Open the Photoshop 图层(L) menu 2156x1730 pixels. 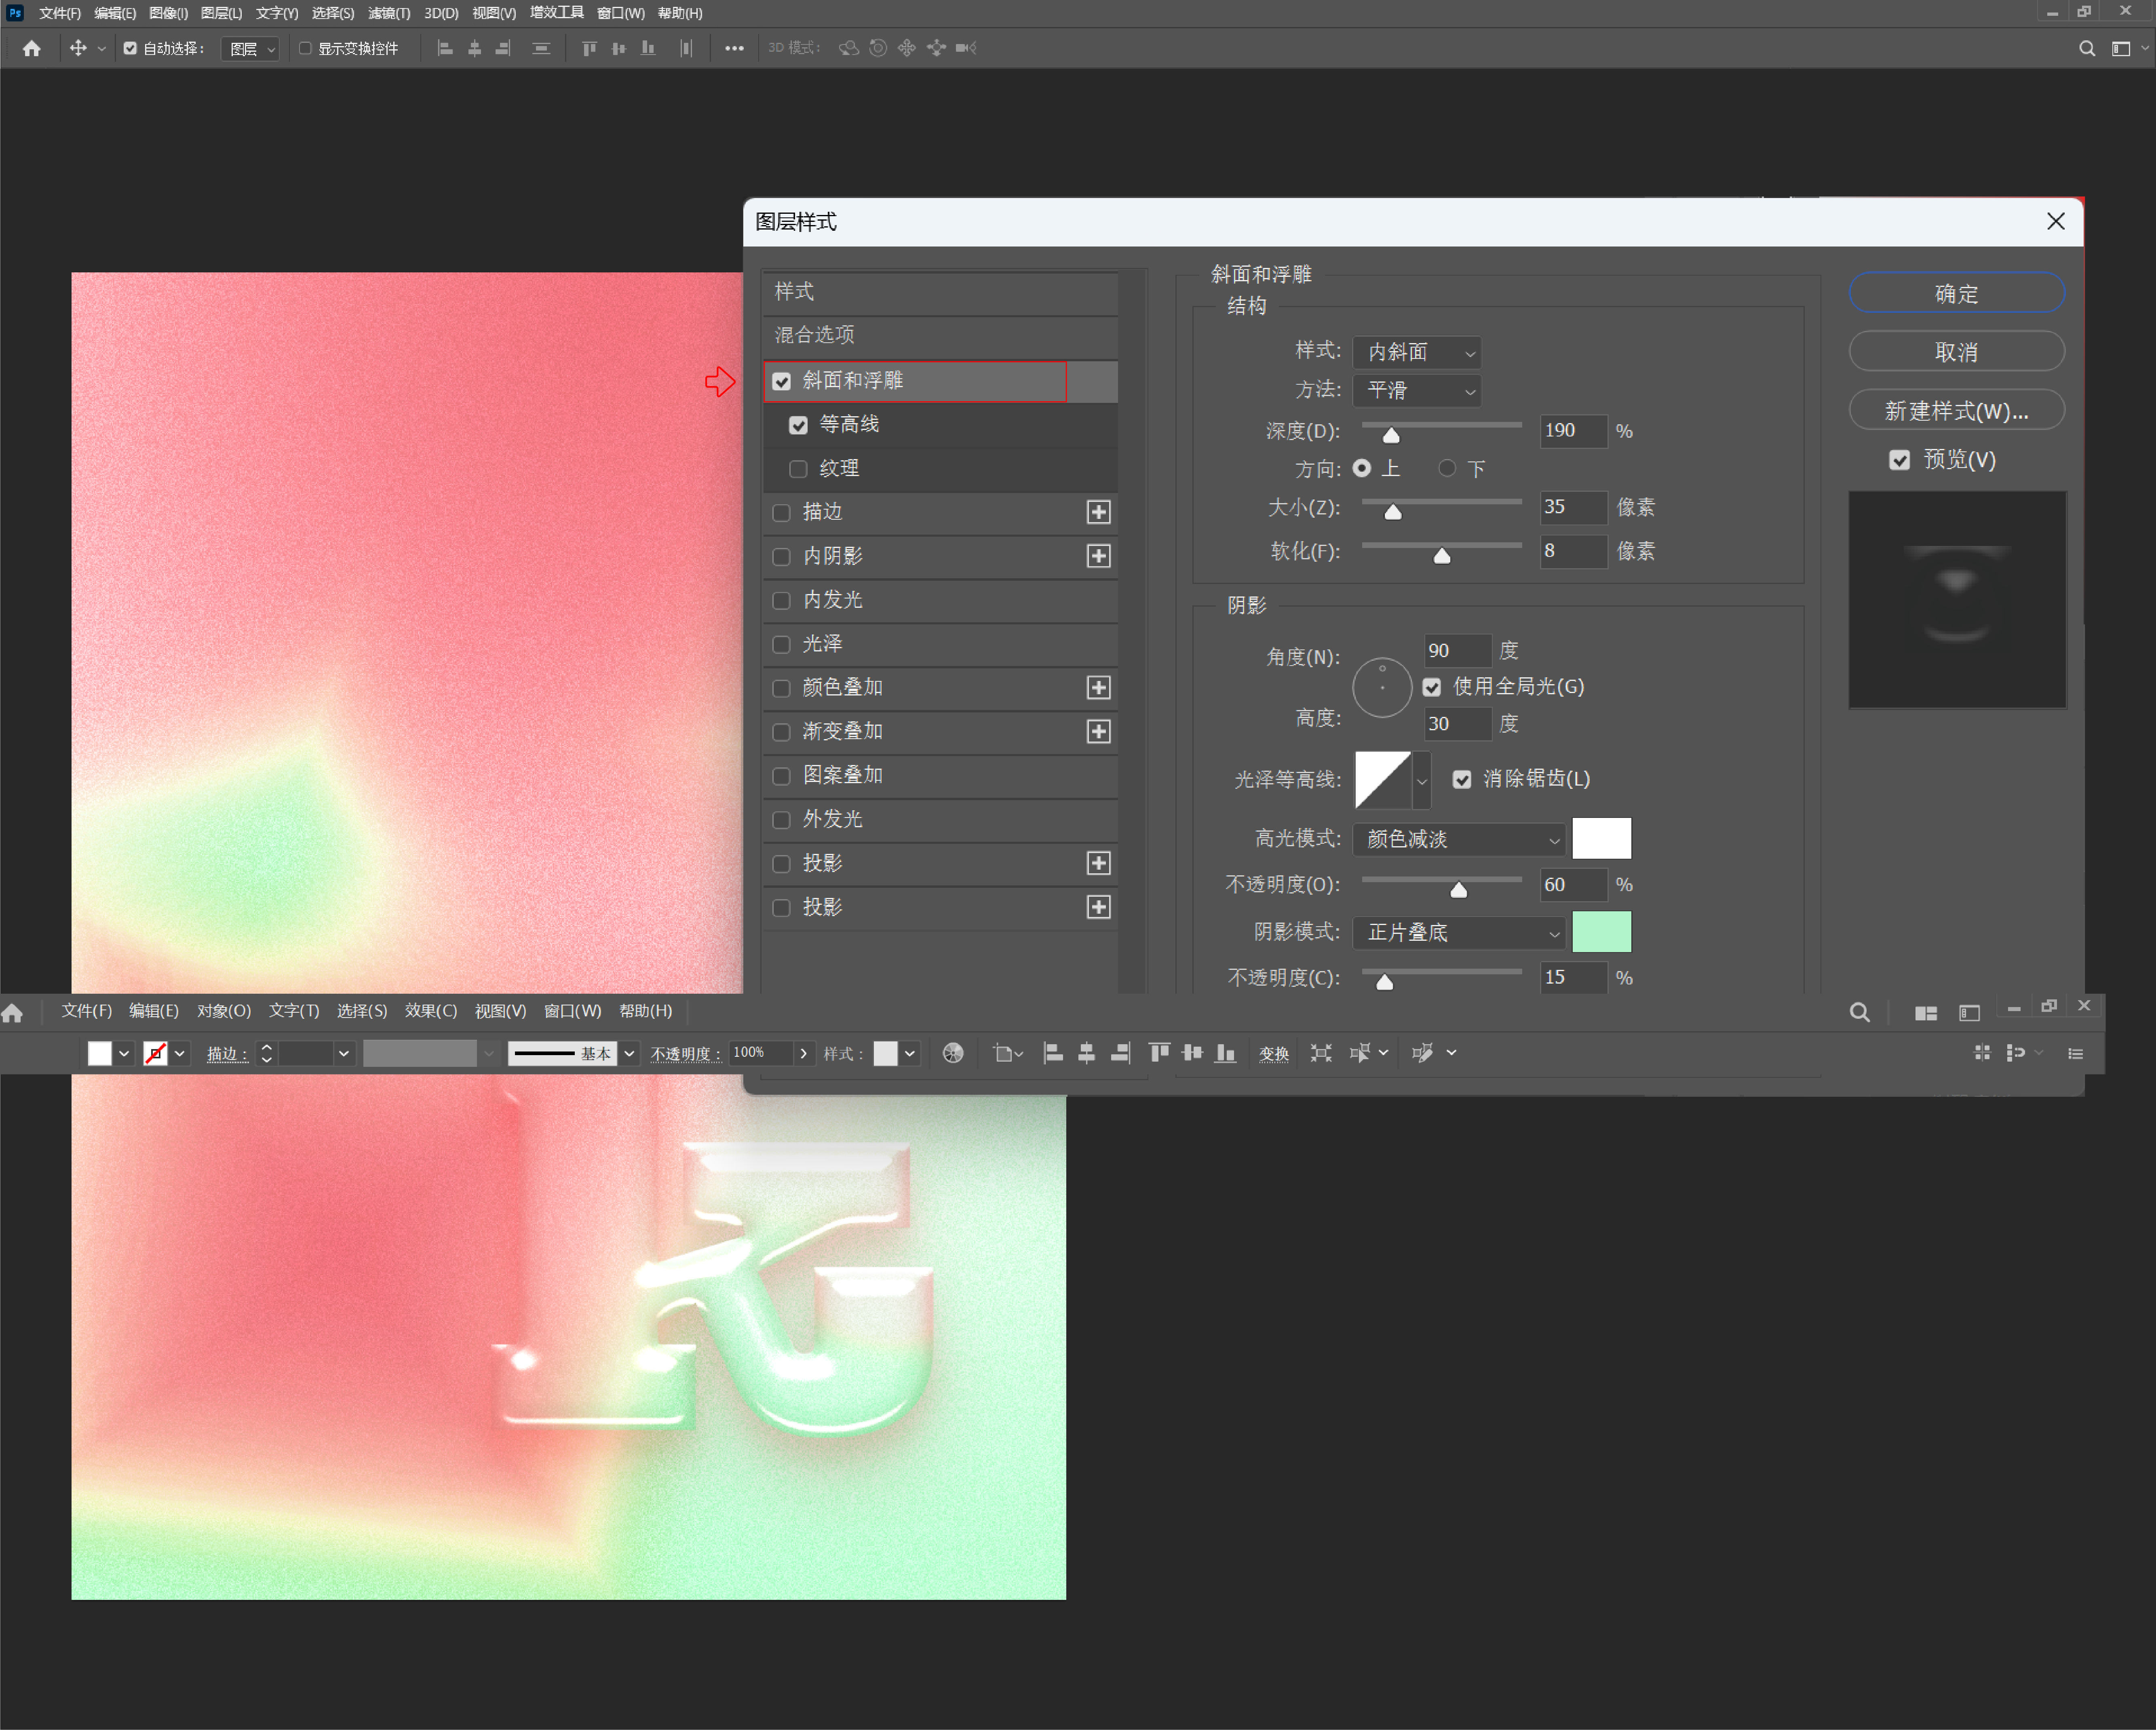pyautogui.click(x=221, y=13)
